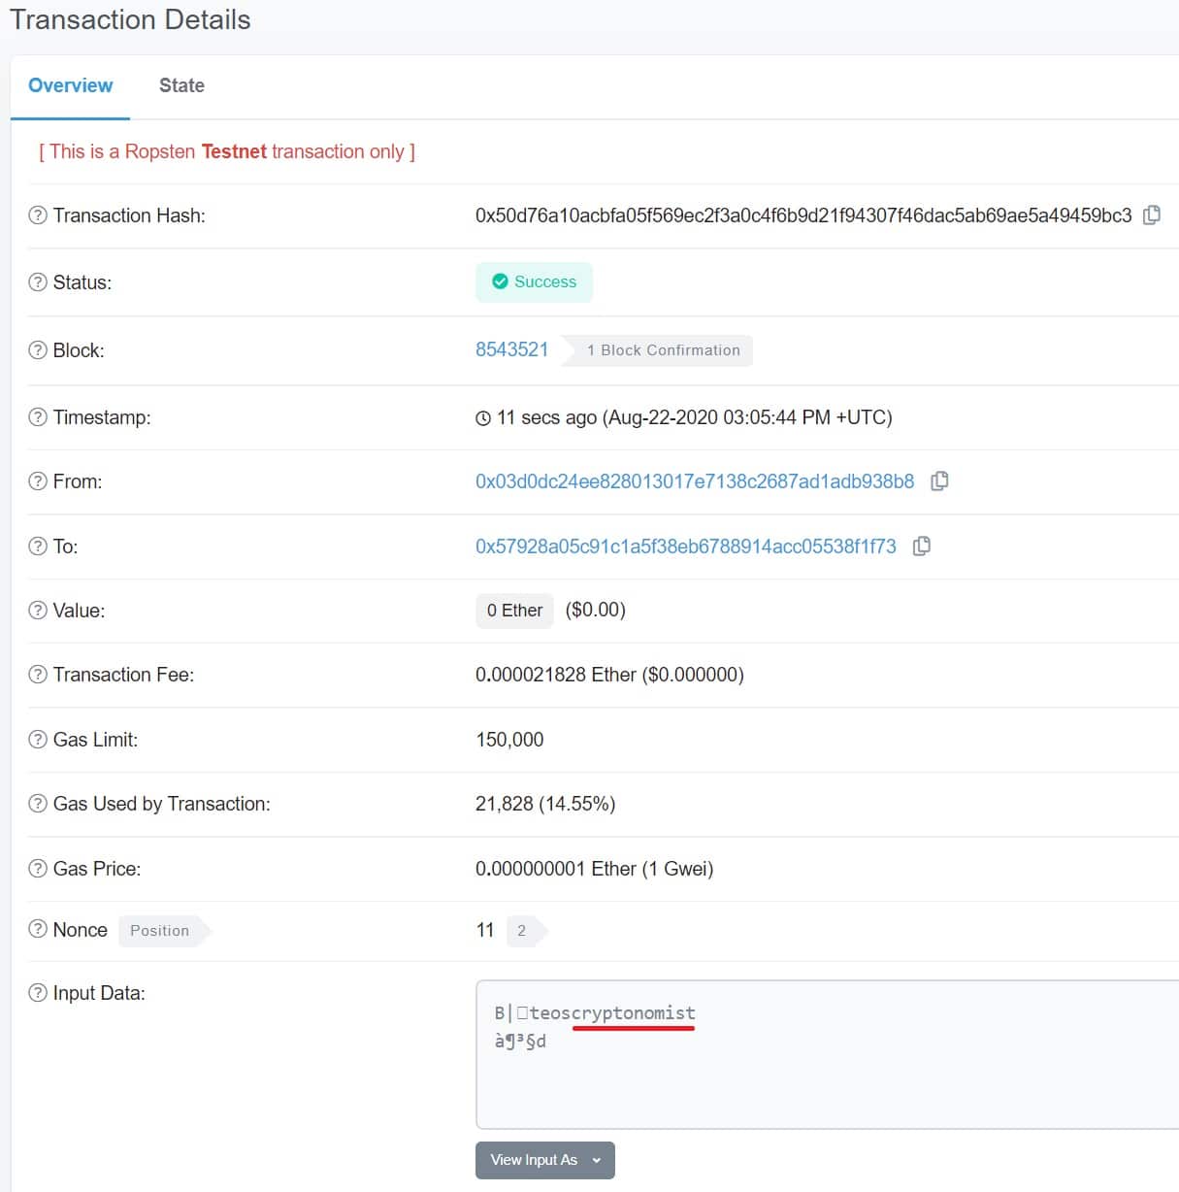Select the Overview tab
Viewport: 1179px width, 1192px height.
(70, 85)
